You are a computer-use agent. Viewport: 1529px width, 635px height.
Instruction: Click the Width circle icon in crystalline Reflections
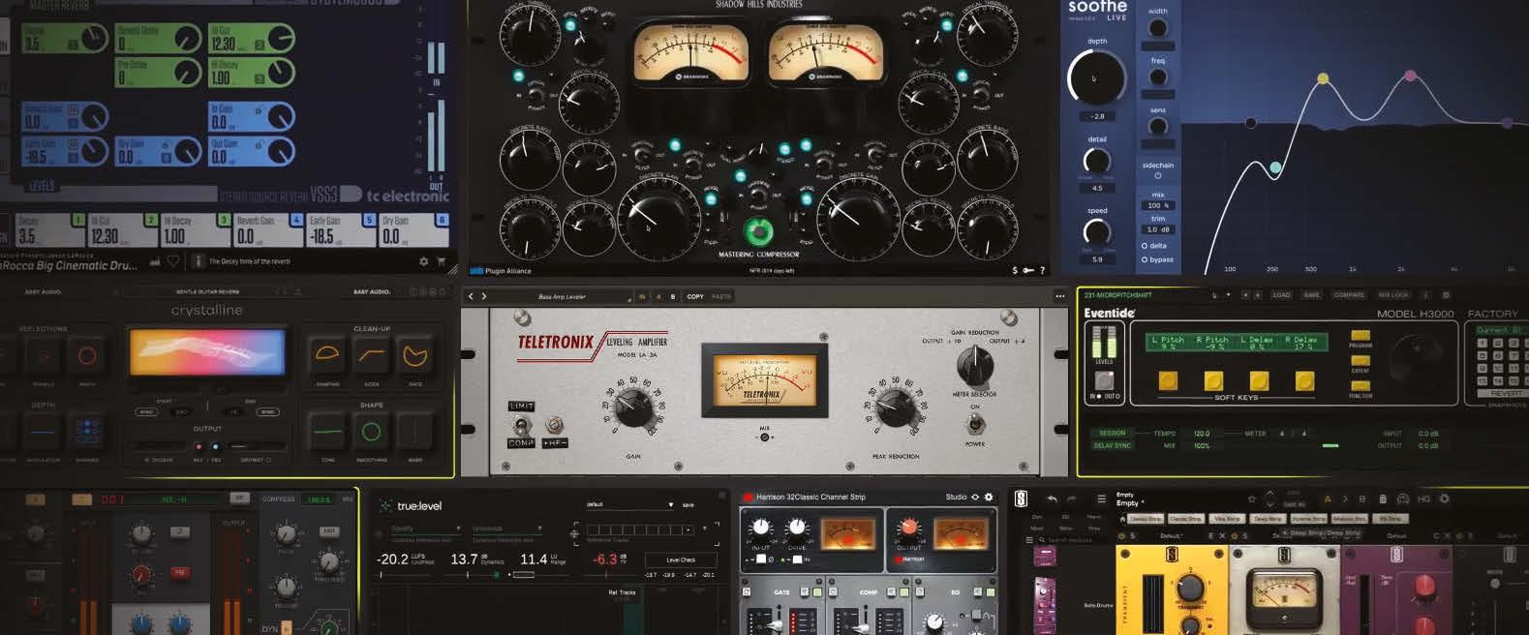(x=87, y=356)
